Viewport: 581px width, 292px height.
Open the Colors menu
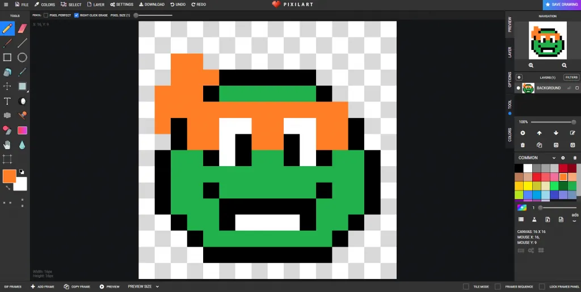44,5
